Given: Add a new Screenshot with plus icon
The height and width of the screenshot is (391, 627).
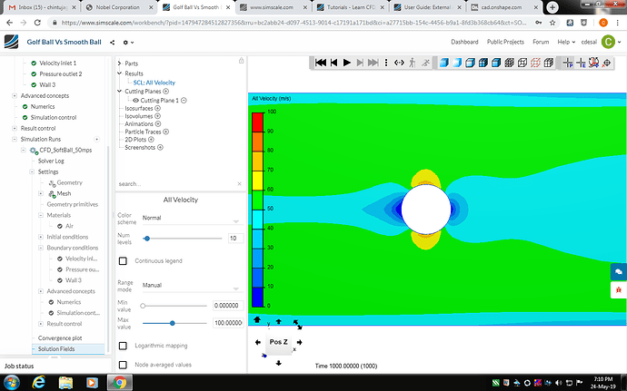Looking at the screenshot, I should (x=161, y=147).
